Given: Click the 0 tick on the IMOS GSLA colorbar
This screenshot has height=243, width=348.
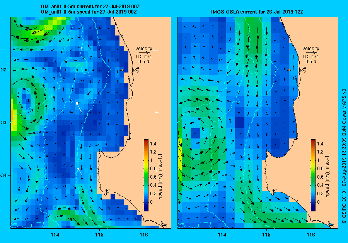Looking at the screenshot, I should 318,202.
